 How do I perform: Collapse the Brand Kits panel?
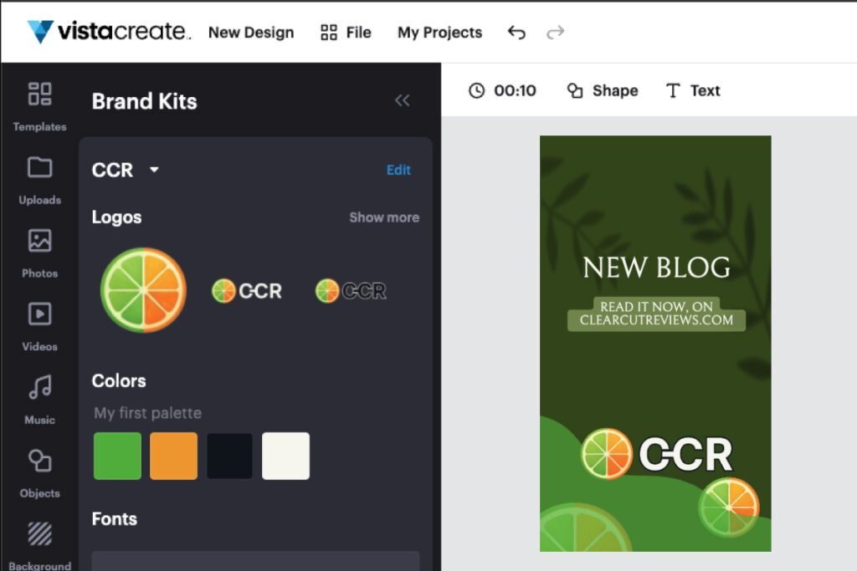tap(403, 100)
